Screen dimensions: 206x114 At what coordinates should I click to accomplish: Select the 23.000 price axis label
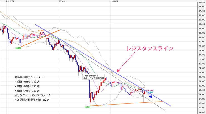click(202, 72)
